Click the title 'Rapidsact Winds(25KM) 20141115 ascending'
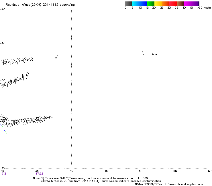Screen dimensions: 212x186 click(40, 5)
